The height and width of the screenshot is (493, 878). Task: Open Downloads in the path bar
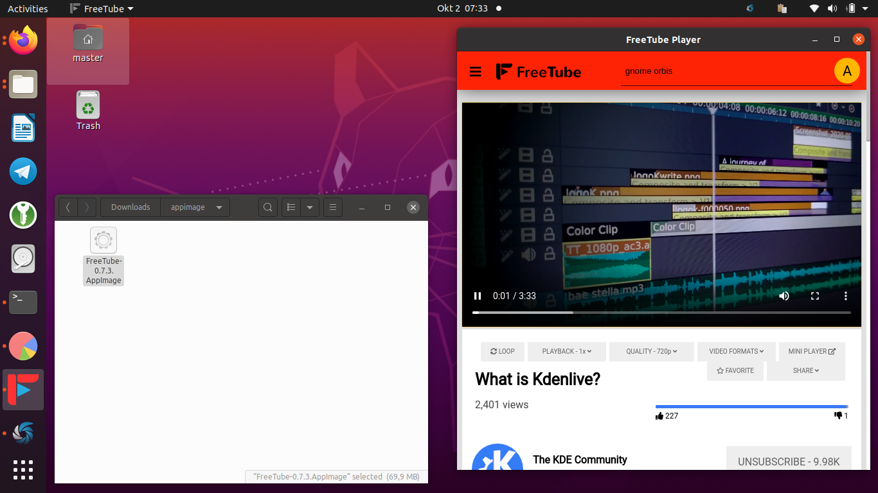[130, 207]
